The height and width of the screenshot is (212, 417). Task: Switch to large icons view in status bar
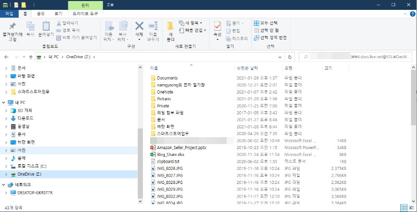pos(410,207)
